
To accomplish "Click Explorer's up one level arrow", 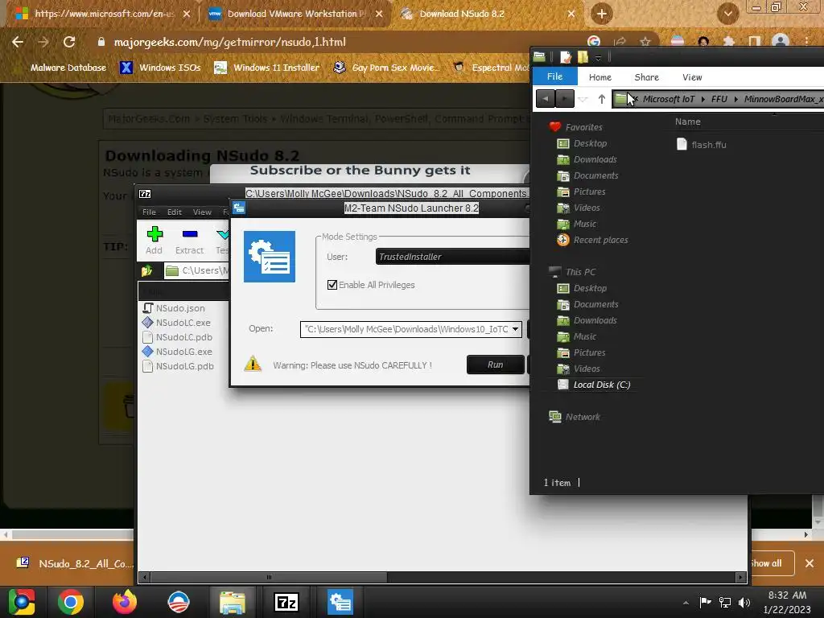I will tap(602, 99).
